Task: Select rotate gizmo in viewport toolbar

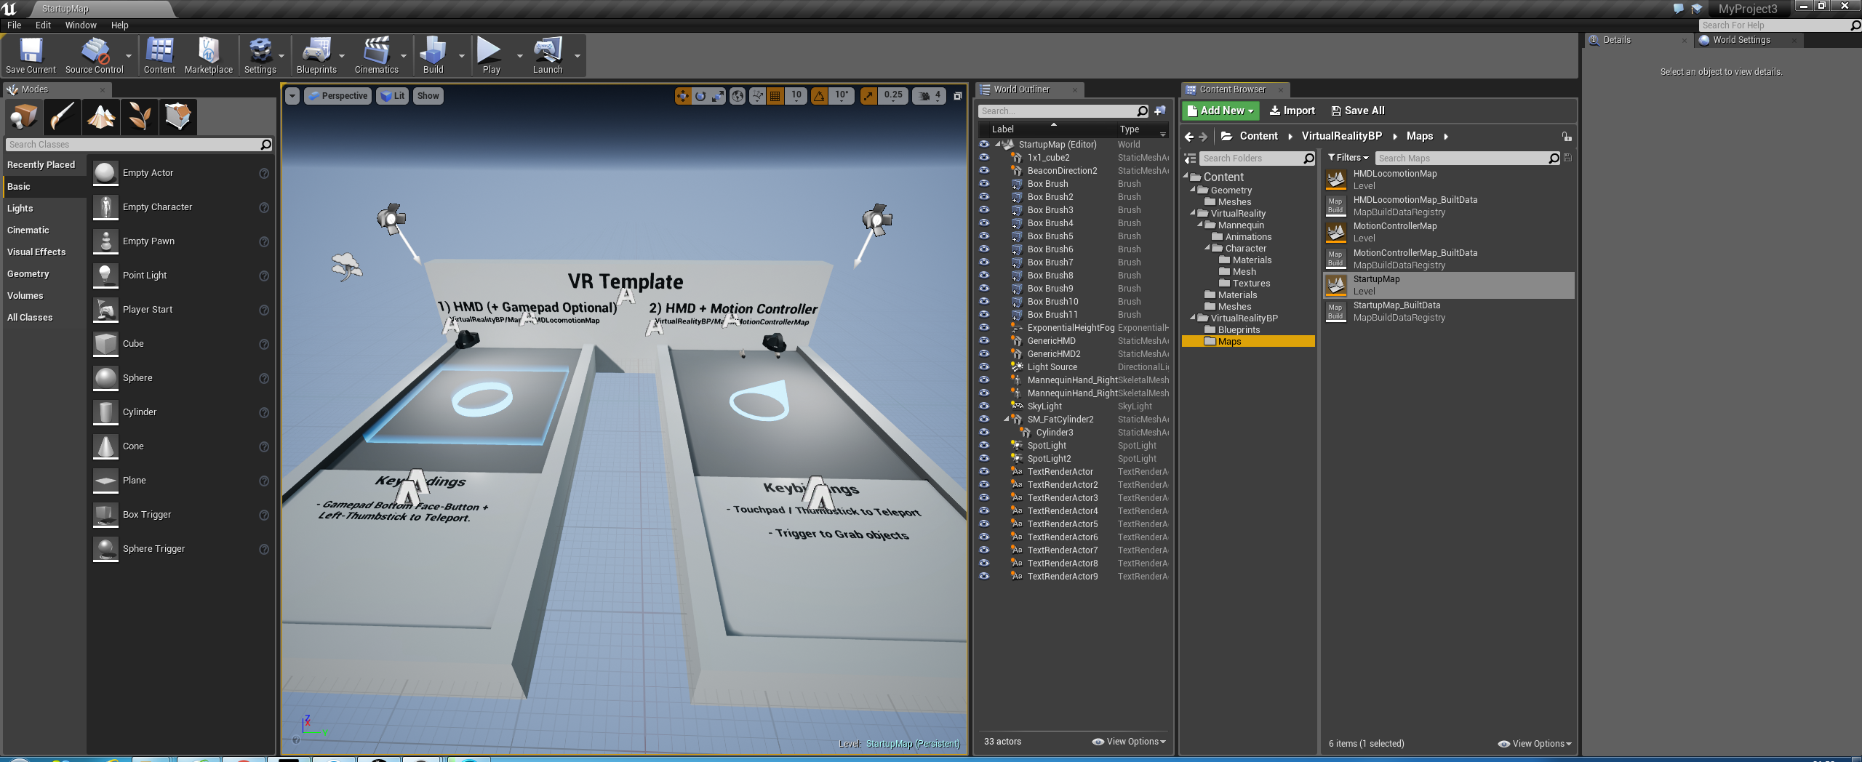Action: pos(700,96)
